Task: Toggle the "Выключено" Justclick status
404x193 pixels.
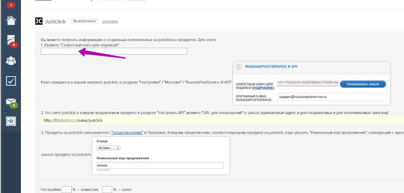Action: pos(84,21)
